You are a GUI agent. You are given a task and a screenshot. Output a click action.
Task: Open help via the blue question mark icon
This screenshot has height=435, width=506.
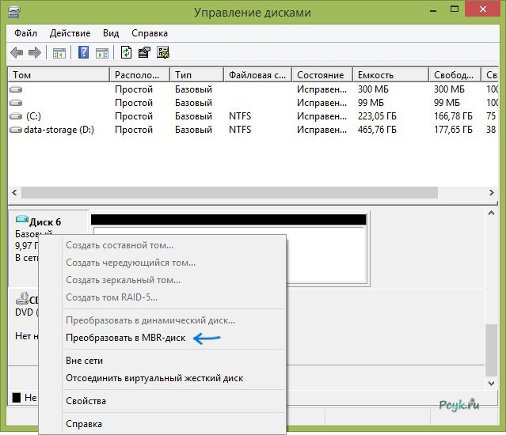click(83, 53)
